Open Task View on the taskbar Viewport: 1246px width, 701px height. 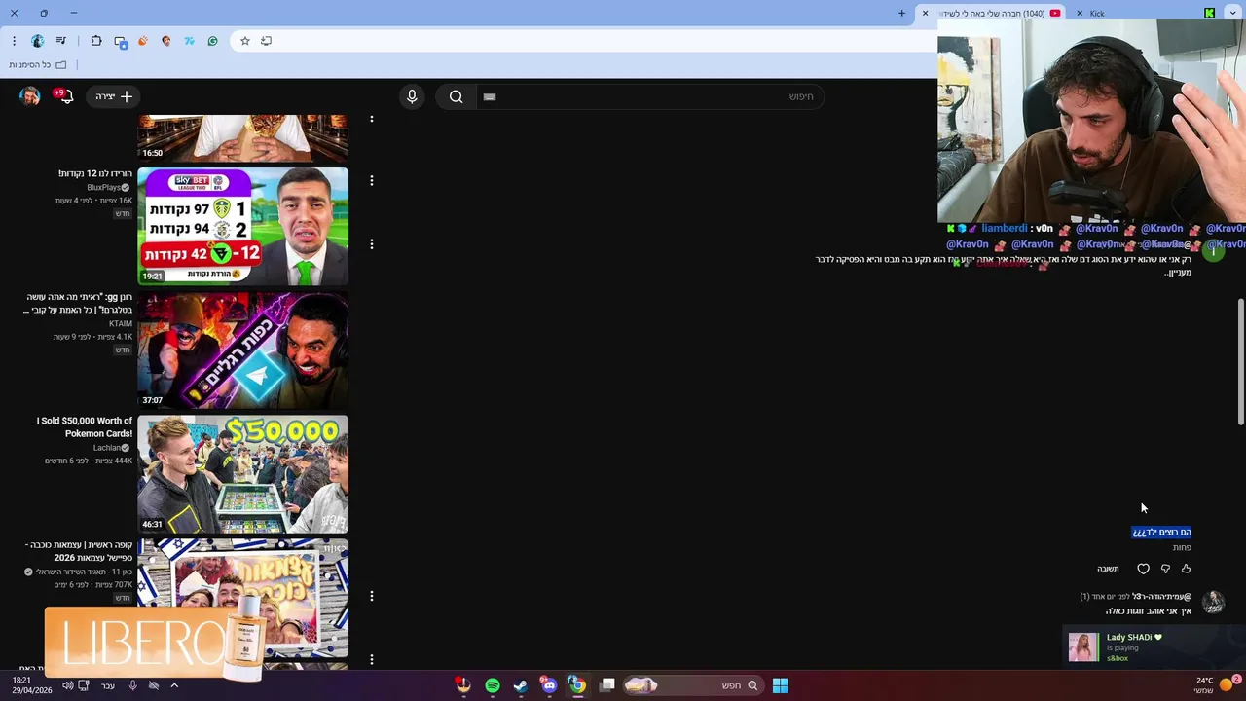(x=607, y=685)
